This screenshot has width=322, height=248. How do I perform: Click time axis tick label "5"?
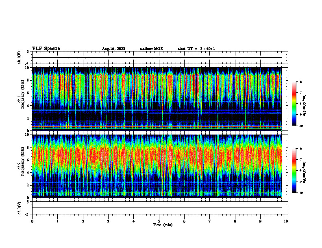[x=159, y=221]
